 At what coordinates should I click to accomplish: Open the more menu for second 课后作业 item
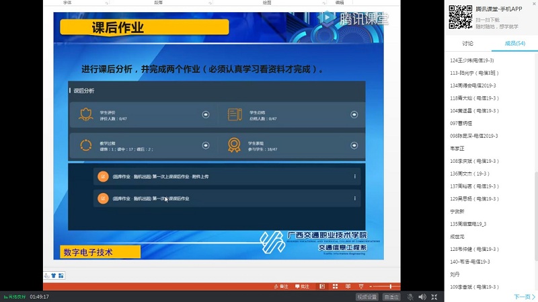[355, 198]
